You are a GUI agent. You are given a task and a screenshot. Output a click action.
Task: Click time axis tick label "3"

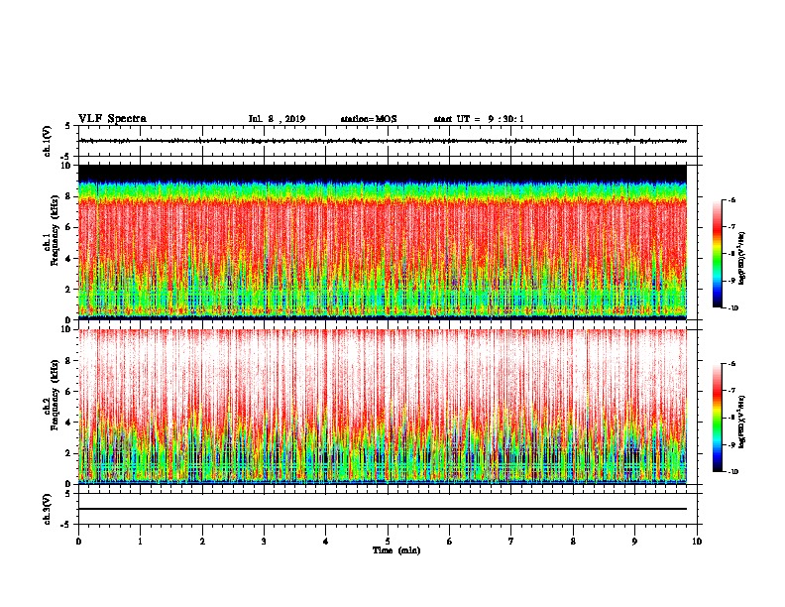click(264, 542)
